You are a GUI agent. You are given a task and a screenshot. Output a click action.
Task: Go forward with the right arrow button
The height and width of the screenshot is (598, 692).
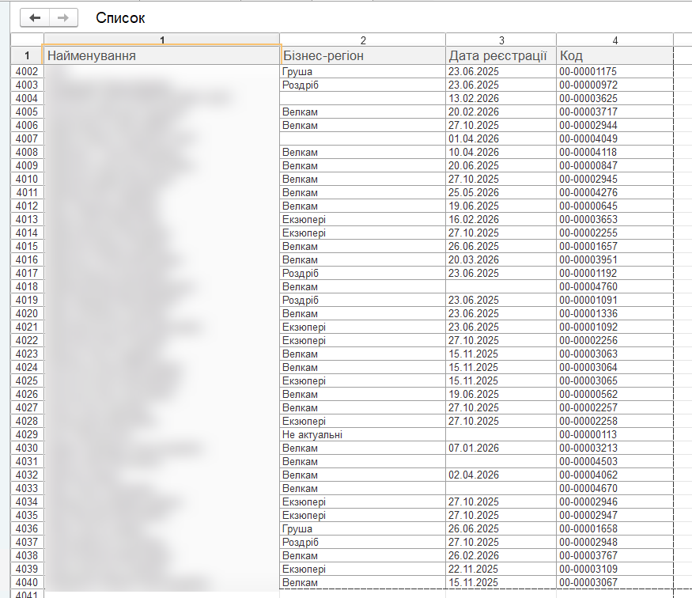(x=63, y=18)
